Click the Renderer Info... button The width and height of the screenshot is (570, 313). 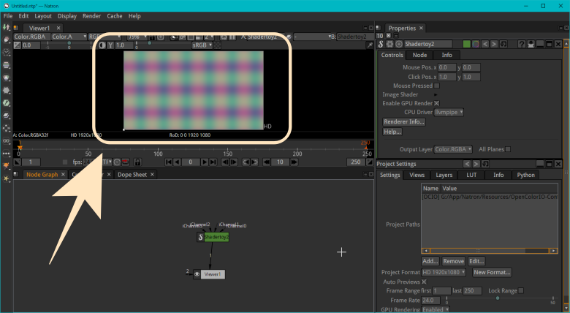(403, 122)
